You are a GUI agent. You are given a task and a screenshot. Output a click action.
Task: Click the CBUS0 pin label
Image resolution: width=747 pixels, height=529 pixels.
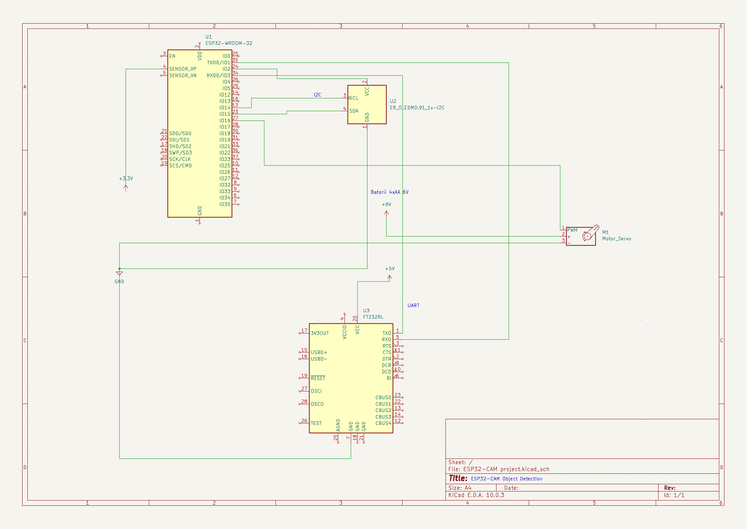click(x=383, y=397)
